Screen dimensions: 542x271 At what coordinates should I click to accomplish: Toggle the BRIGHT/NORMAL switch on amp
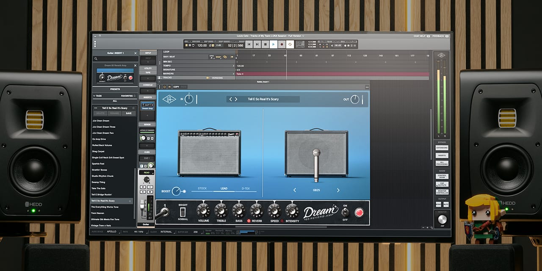point(183,212)
